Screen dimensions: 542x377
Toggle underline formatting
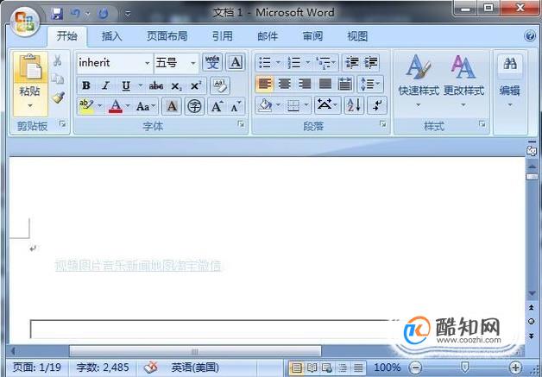[x=126, y=85]
